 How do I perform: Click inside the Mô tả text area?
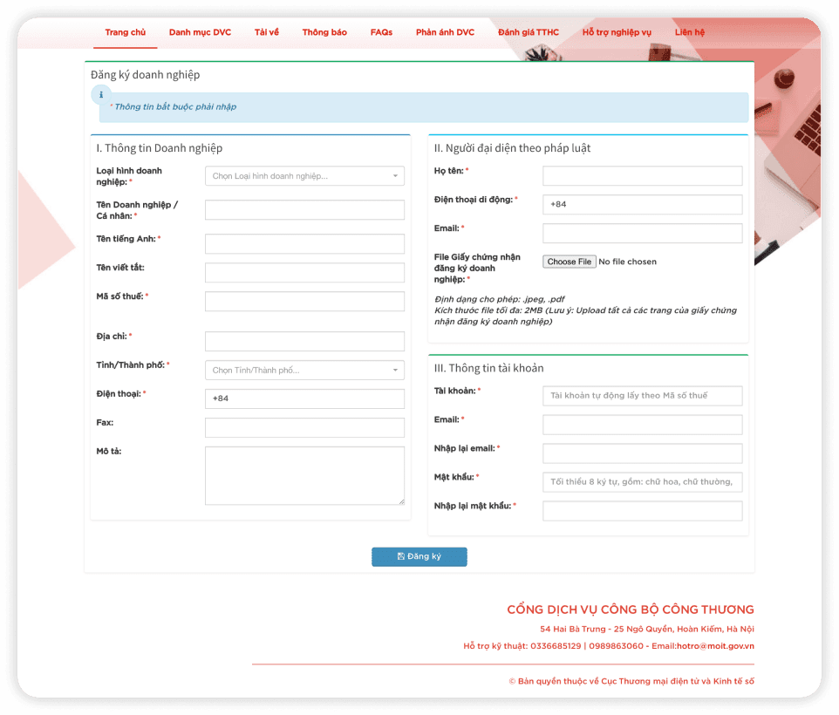pos(304,475)
